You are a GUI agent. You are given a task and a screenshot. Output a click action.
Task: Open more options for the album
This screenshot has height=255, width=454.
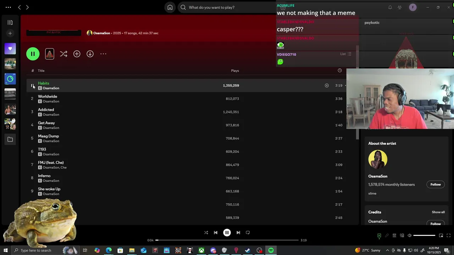click(103, 54)
